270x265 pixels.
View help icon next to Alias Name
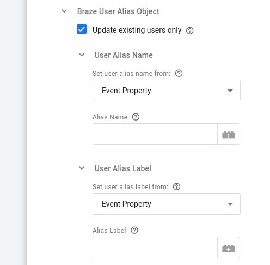tap(136, 117)
